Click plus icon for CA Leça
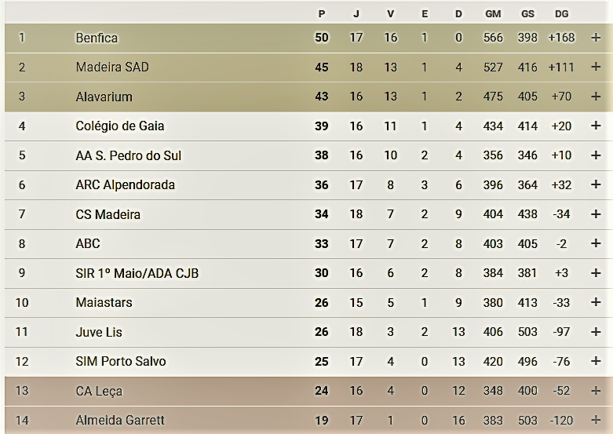 [x=596, y=391]
